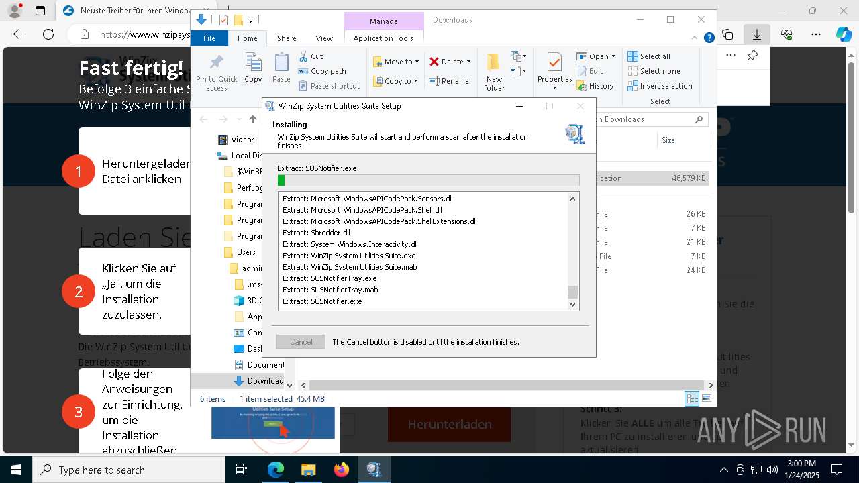Click the Search Downloads box in Explorer
The height and width of the screenshot is (483, 859).
click(647, 119)
